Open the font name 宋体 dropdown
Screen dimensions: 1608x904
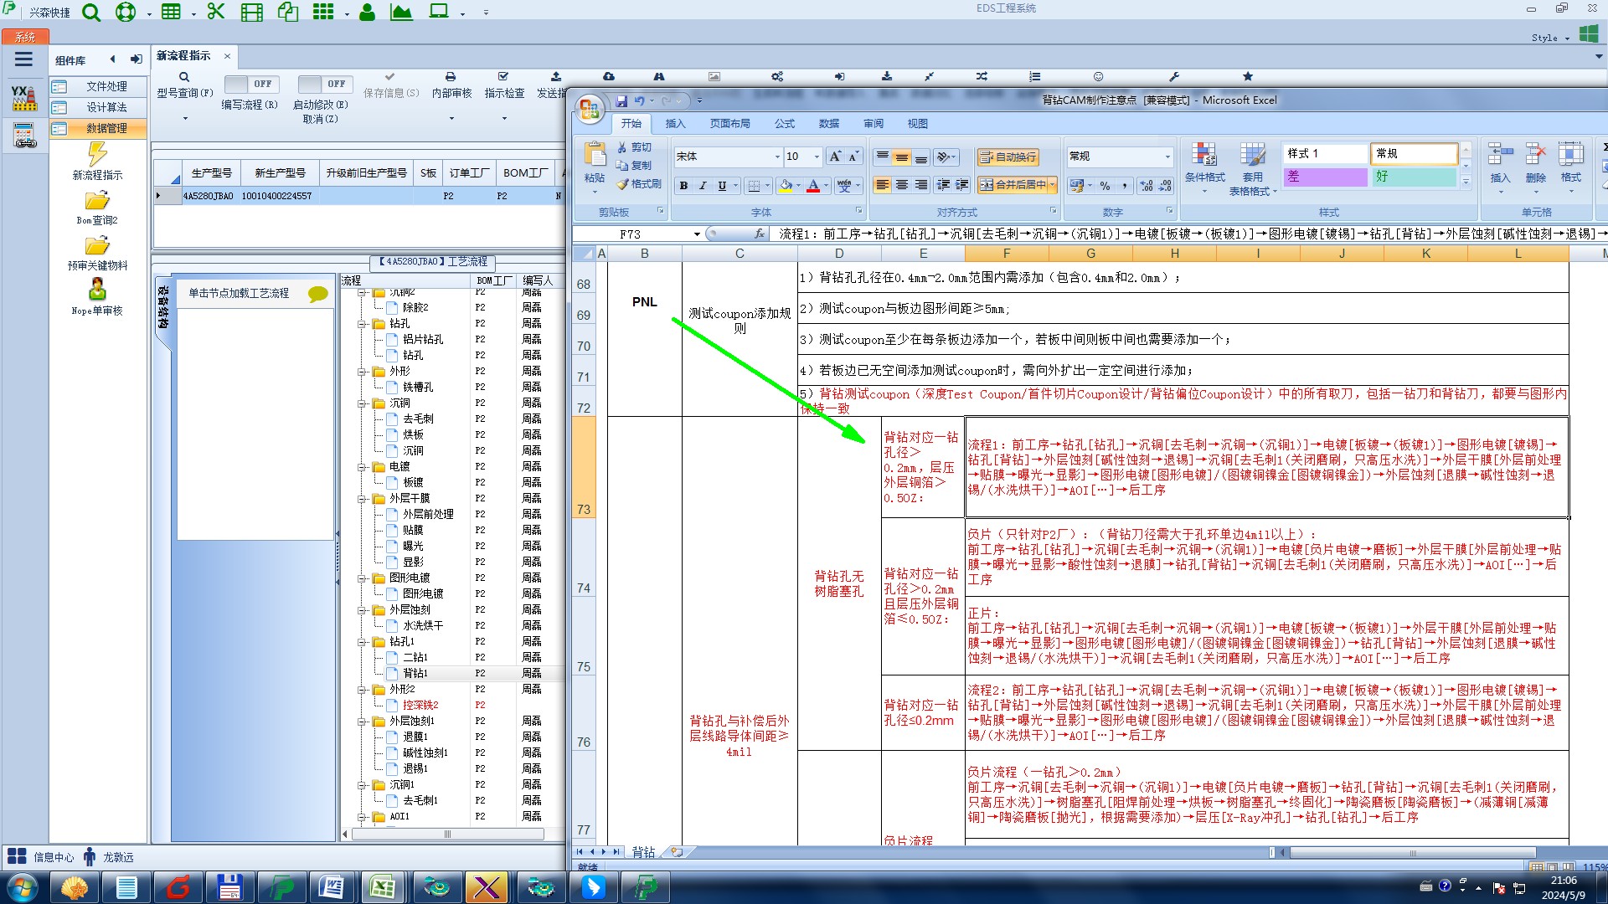tap(776, 157)
